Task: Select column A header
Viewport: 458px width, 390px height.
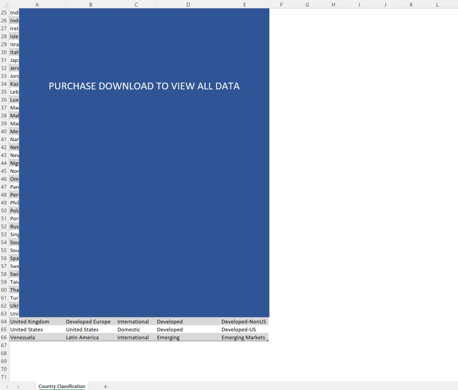Action: pos(37,5)
